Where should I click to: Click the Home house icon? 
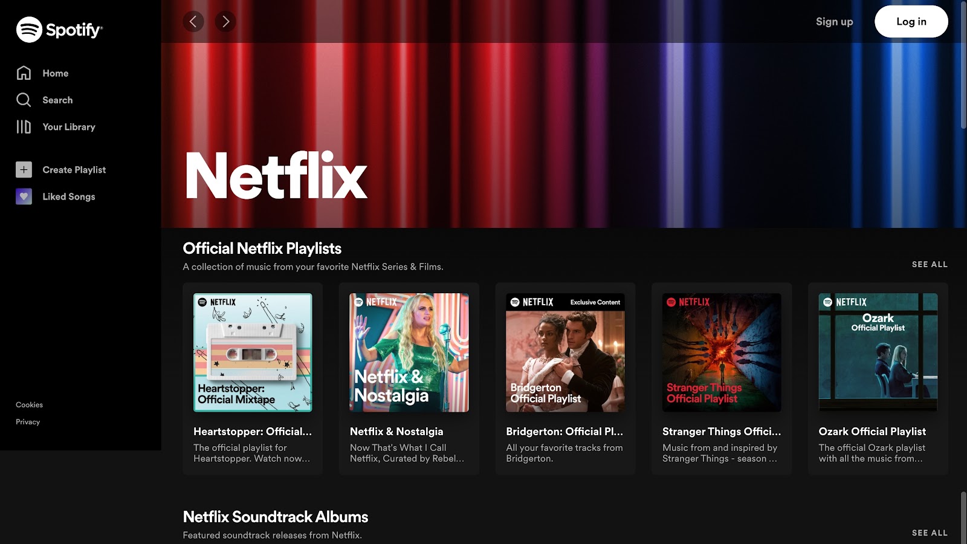(24, 73)
